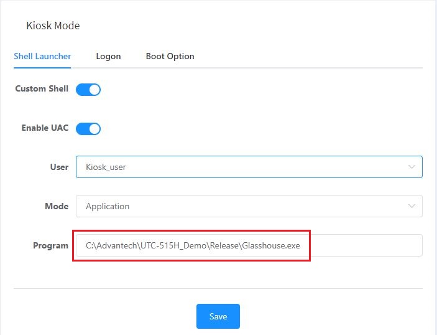Click the Program field label
This screenshot has width=437, height=335.
pyautogui.click(x=50, y=245)
